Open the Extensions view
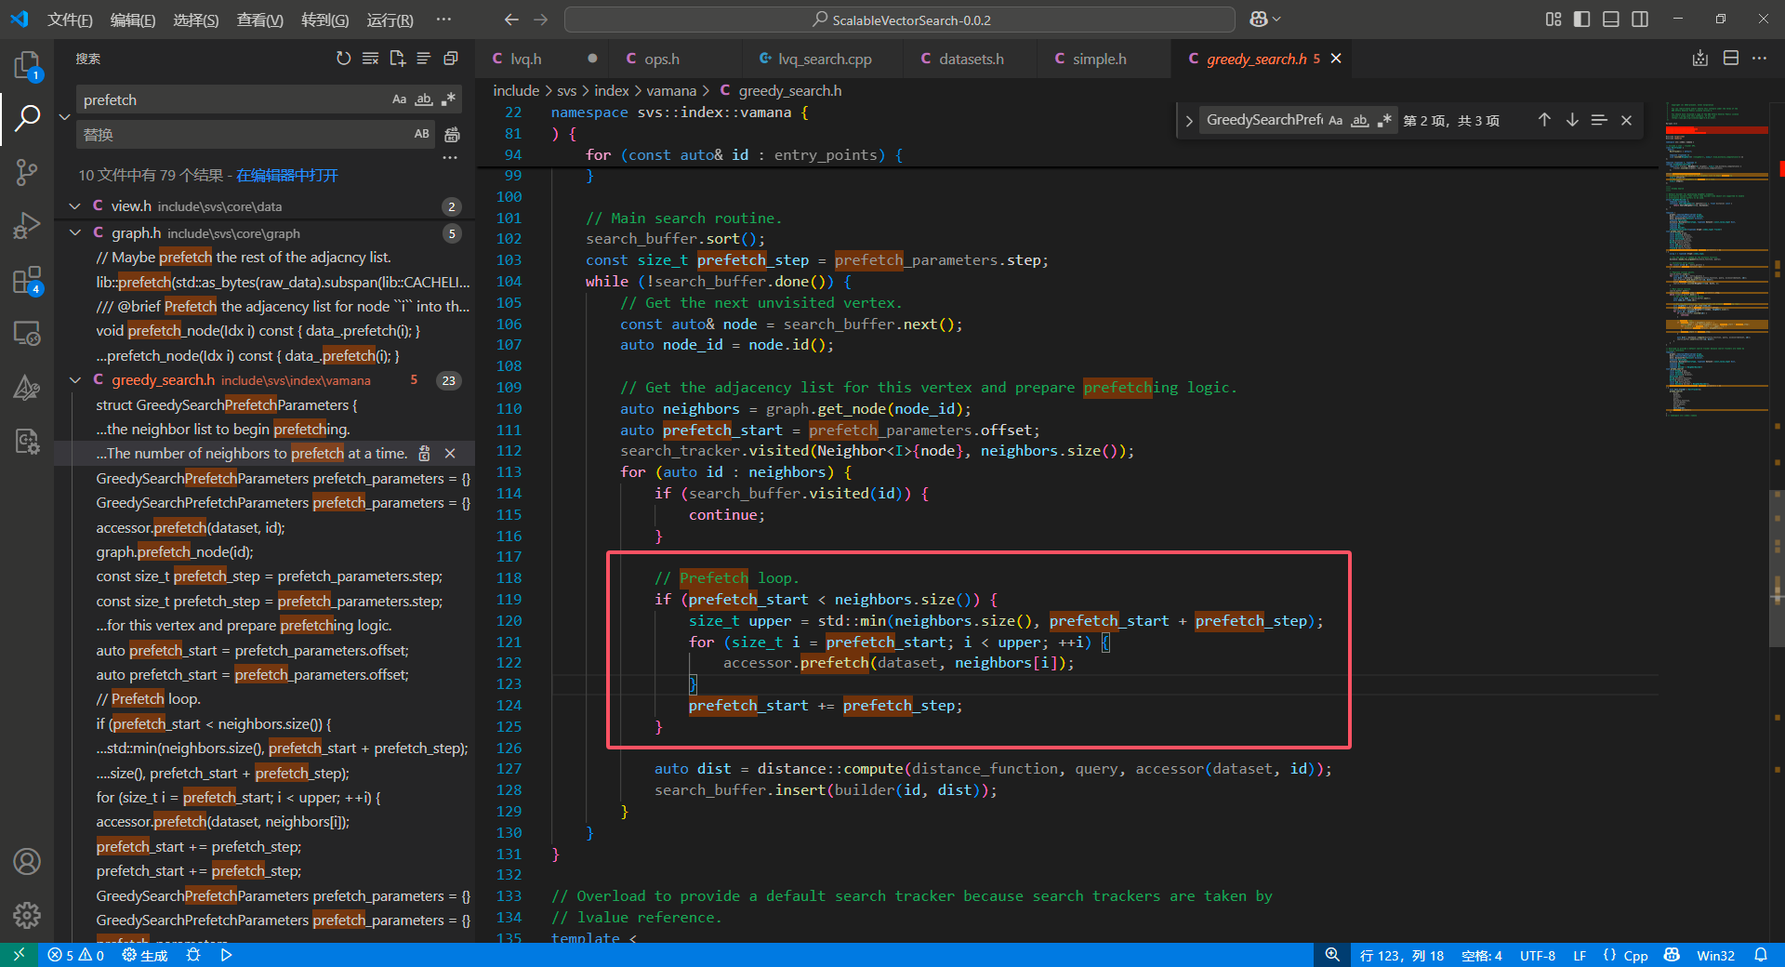 tap(27, 280)
